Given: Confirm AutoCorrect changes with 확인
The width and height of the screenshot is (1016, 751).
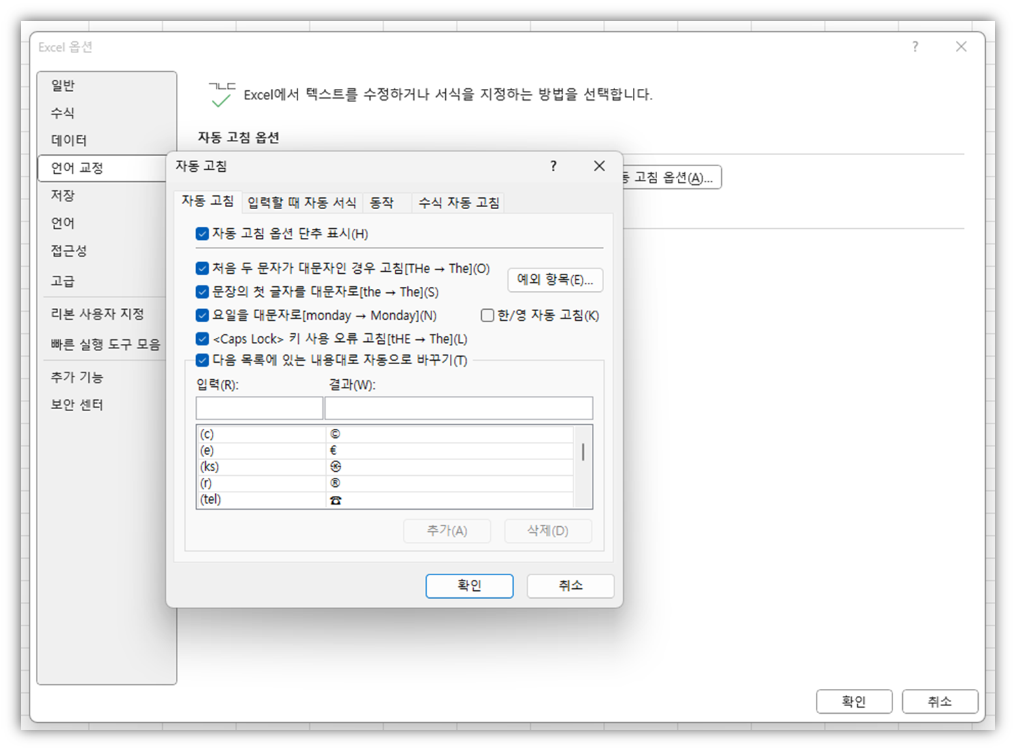Looking at the screenshot, I should pyautogui.click(x=469, y=586).
